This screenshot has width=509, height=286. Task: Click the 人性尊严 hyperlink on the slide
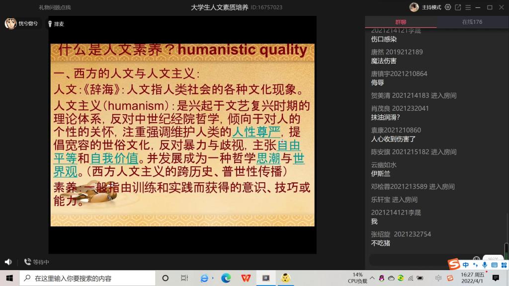coord(256,132)
